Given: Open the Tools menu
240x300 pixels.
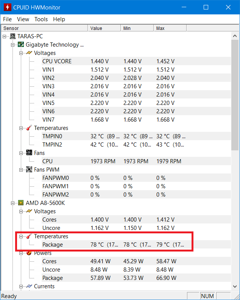Looking at the screenshot, I should tap(41, 19).
